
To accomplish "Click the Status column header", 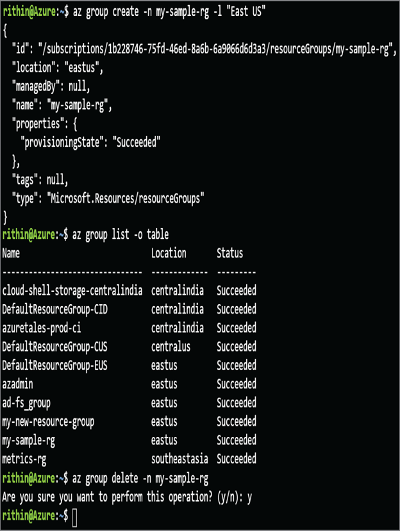I will (230, 253).
